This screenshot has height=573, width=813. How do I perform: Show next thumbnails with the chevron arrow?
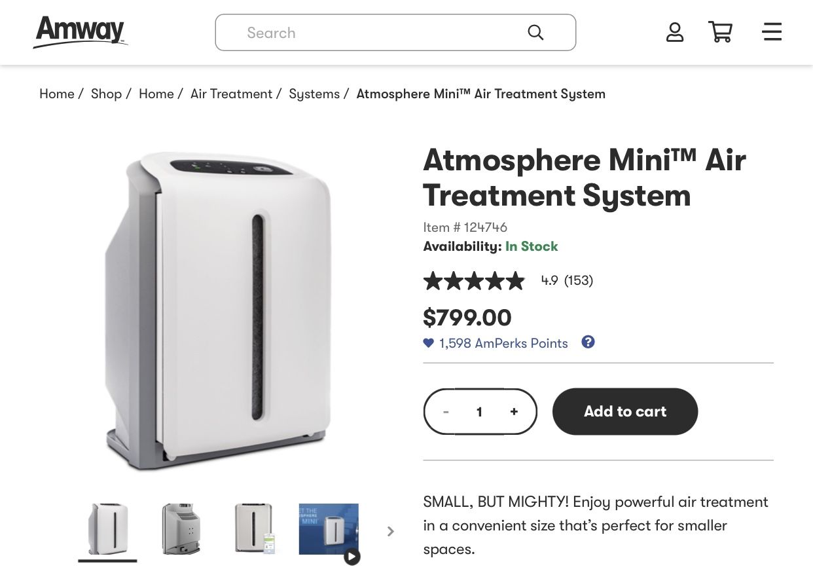[391, 531]
